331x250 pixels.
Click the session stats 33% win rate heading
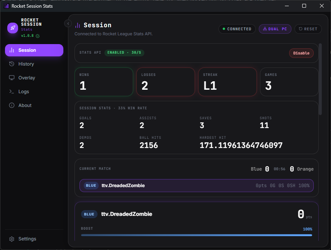(x=113, y=108)
